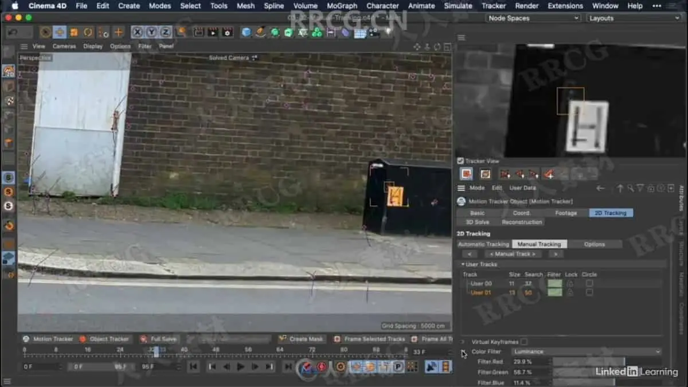The image size is (688, 387).
Task: Switch to the Footage tab
Action: click(x=566, y=213)
